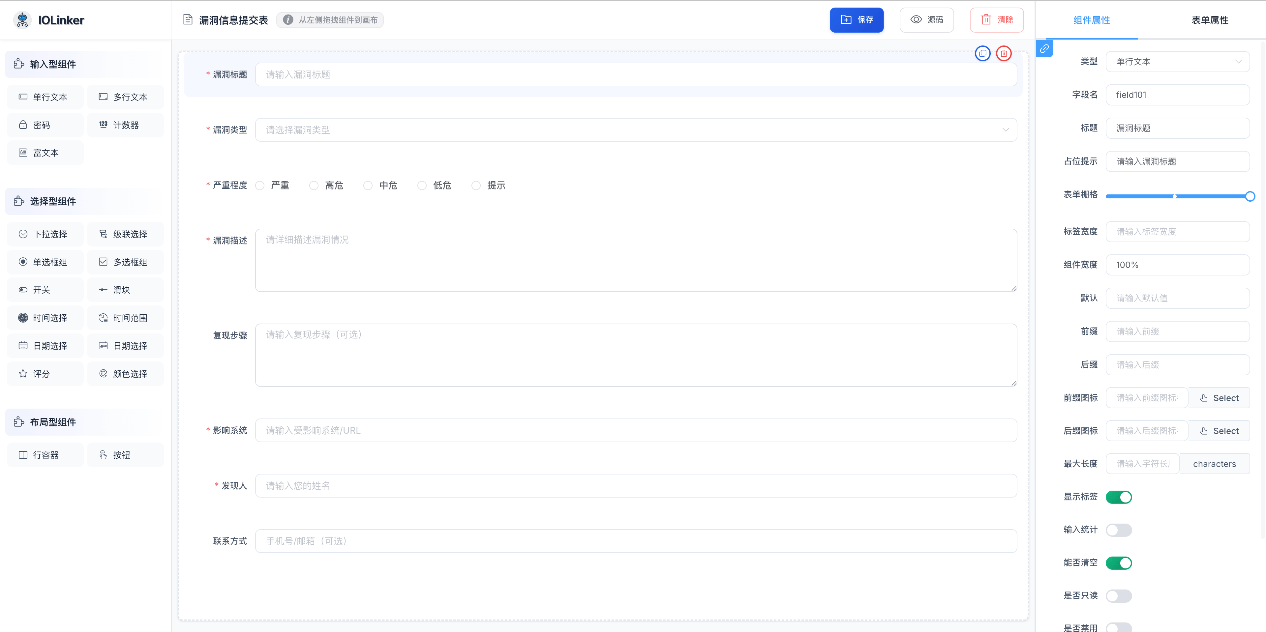Click the 标签宽度 input field
The height and width of the screenshot is (632, 1266).
pos(1178,231)
